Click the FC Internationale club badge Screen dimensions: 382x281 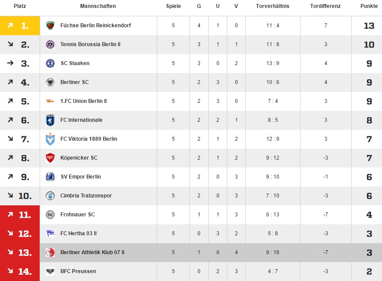50,120
